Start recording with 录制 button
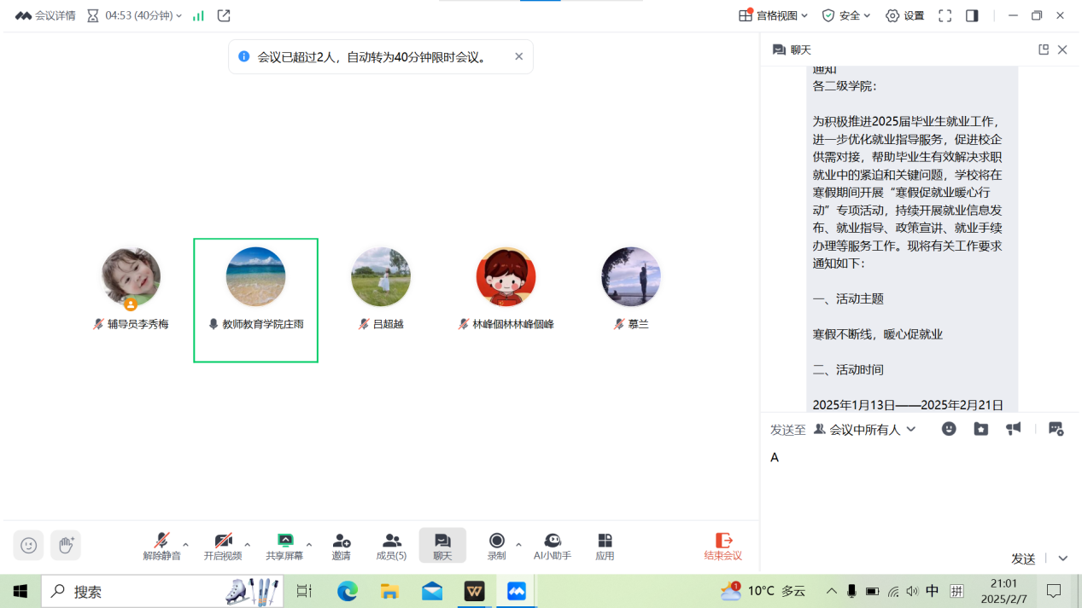 click(x=496, y=546)
